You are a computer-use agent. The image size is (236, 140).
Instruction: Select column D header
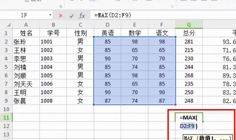click(x=107, y=25)
